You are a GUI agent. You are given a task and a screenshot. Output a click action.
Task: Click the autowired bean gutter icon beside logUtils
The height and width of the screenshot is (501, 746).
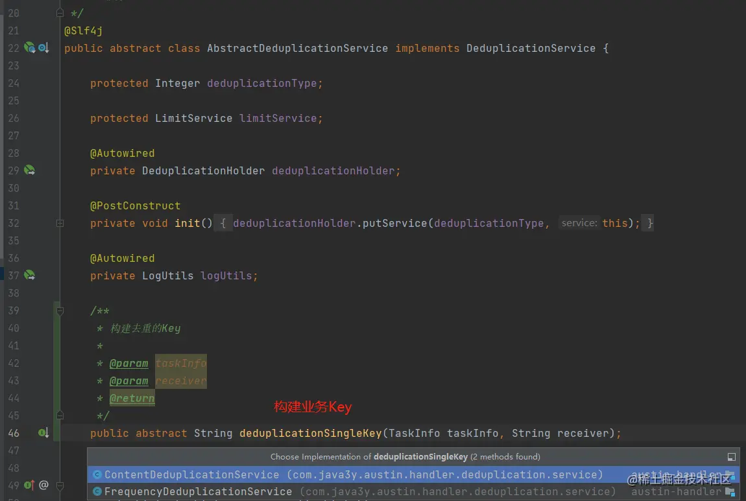[x=30, y=275]
